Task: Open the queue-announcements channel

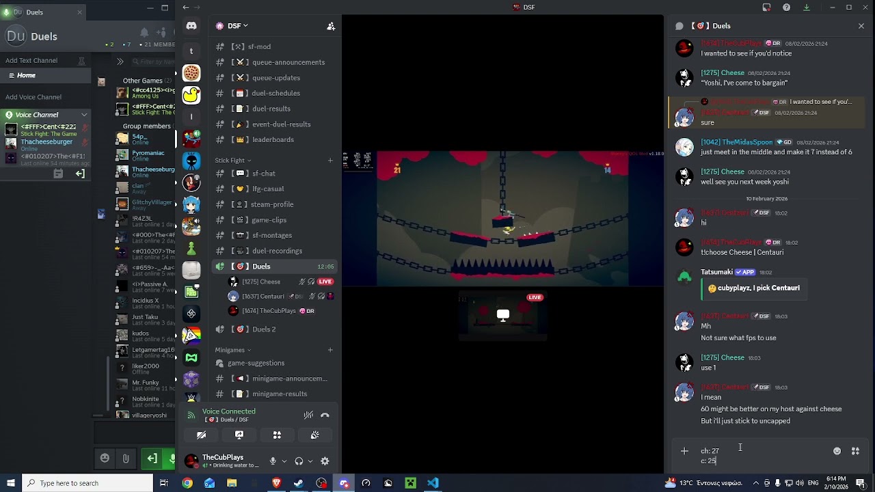Action: click(274, 62)
